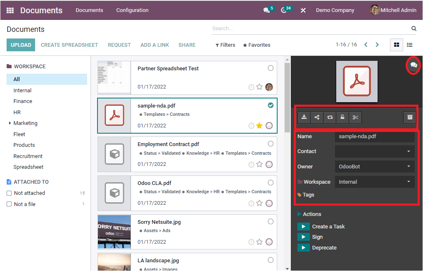Unstar the sample-nda.pdf document

point(259,126)
